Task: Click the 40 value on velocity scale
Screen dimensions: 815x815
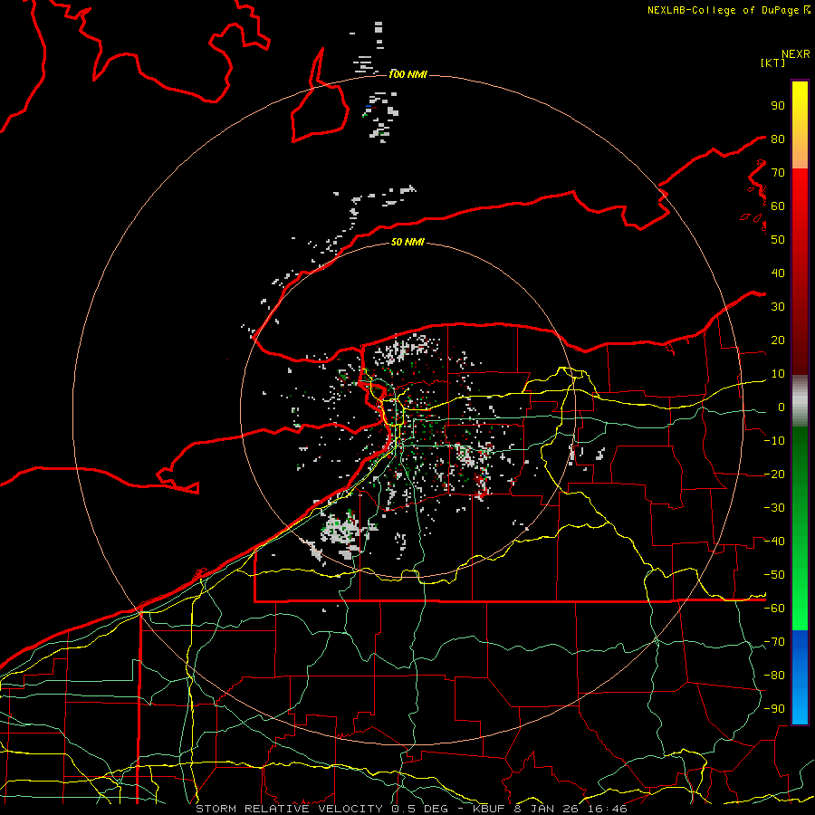Action: click(778, 273)
